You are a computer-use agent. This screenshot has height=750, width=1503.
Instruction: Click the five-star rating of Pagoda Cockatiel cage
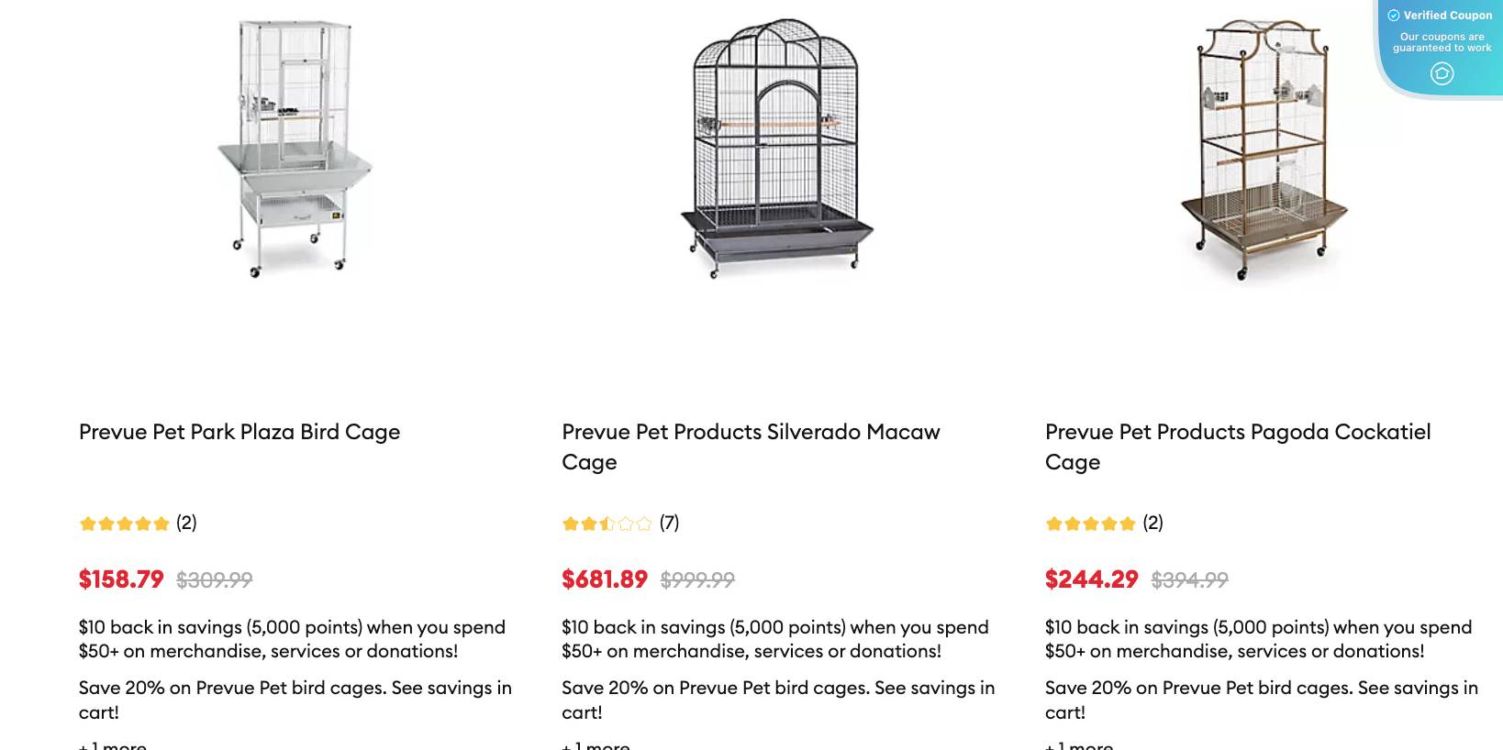tap(1091, 524)
